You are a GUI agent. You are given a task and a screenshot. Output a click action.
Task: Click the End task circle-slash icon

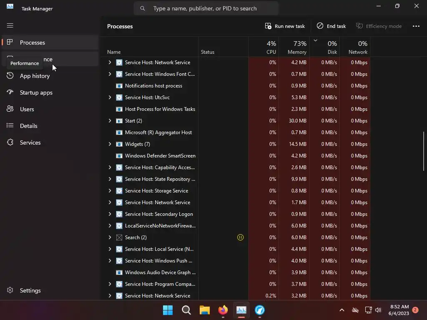pos(320,26)
